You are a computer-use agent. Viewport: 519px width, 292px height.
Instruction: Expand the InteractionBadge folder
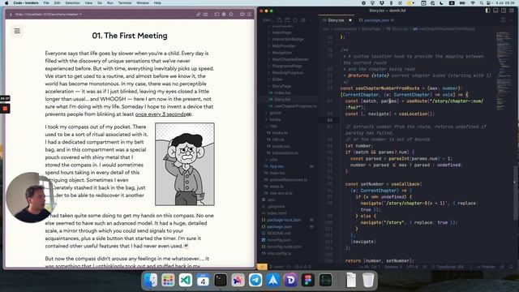click(x=287, y=40)
